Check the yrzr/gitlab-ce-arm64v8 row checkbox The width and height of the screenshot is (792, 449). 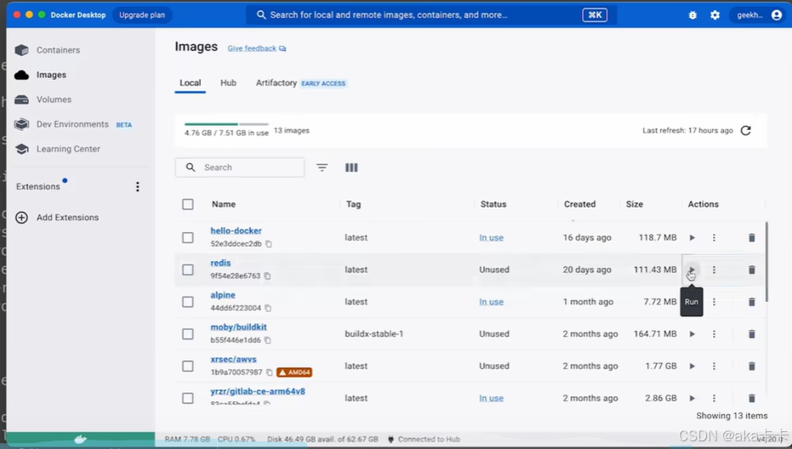(188, 399)
